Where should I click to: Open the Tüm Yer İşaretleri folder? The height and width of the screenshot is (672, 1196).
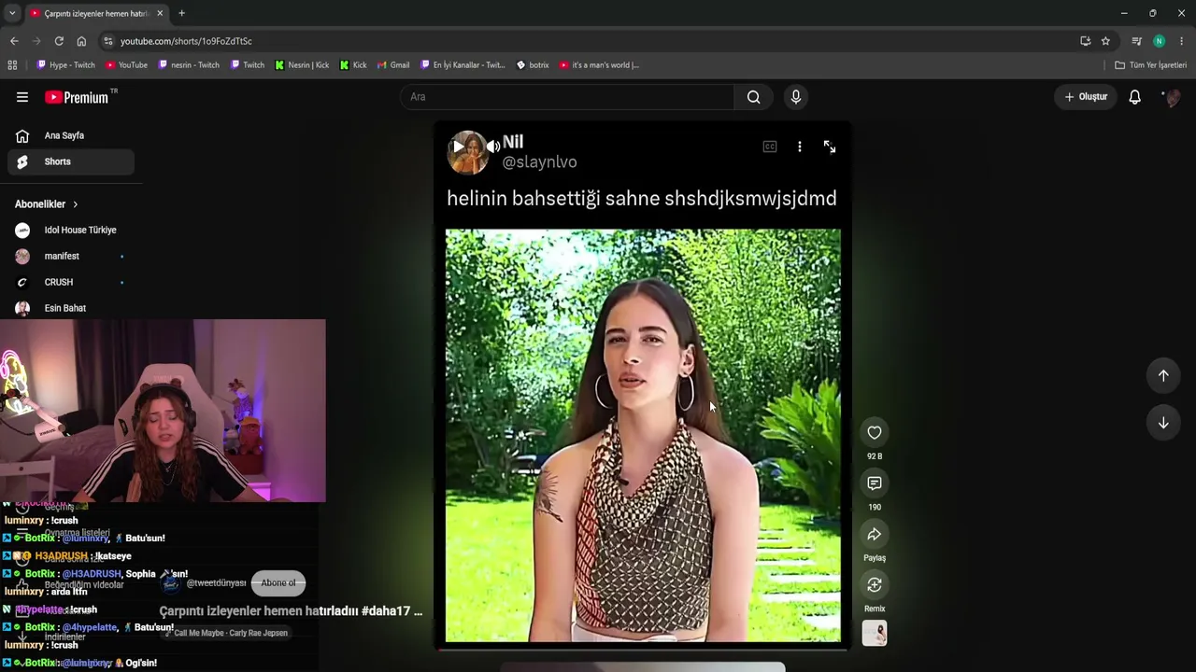click(x=1150, y=65)
